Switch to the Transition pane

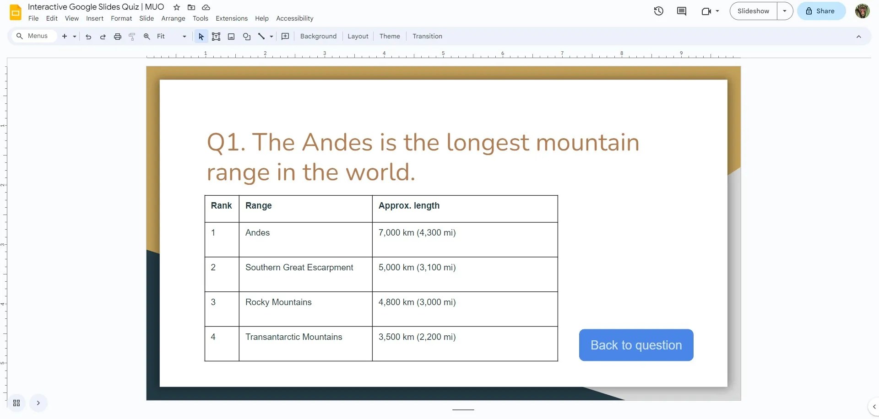click(427, 36)
